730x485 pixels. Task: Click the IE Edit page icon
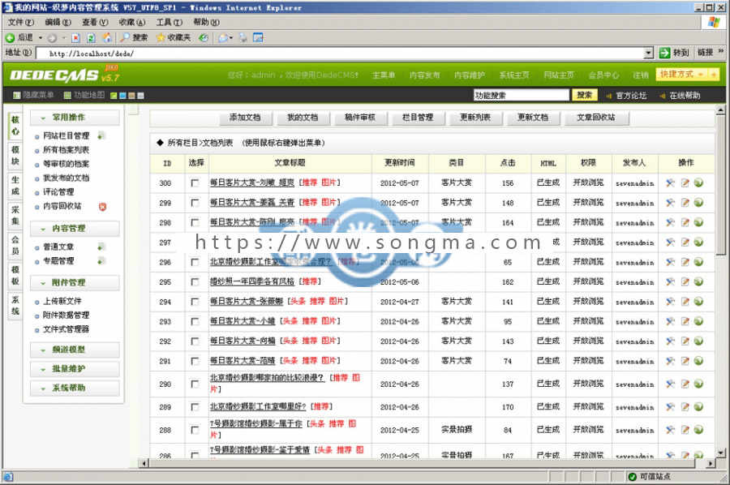point(259,37)
